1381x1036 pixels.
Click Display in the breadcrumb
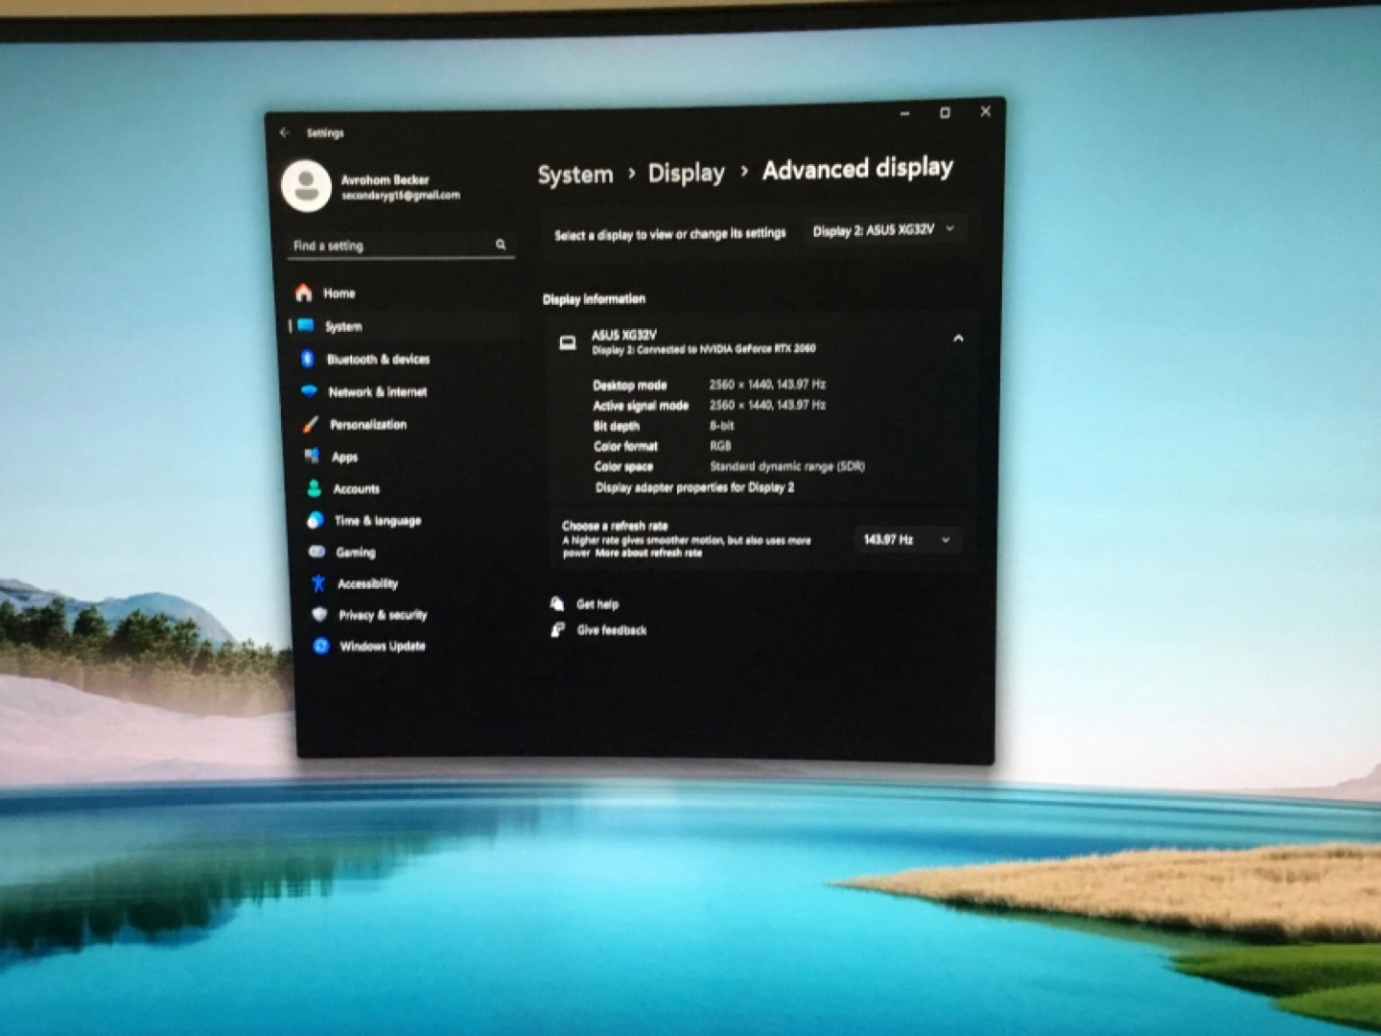tap(687, 173)
